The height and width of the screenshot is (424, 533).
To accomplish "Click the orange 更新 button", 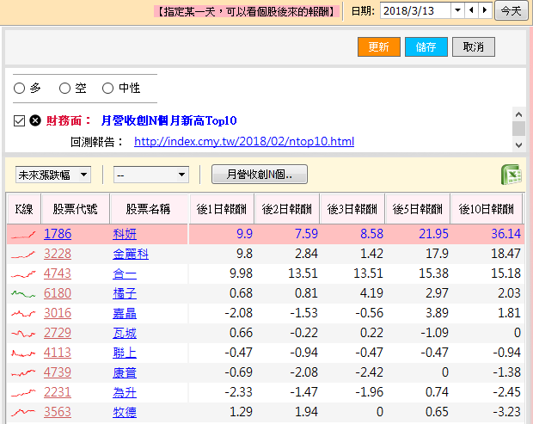I will (x=378, y=47).
